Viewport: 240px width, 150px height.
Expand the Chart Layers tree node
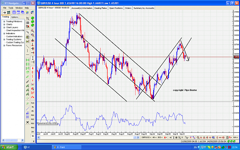4,28
